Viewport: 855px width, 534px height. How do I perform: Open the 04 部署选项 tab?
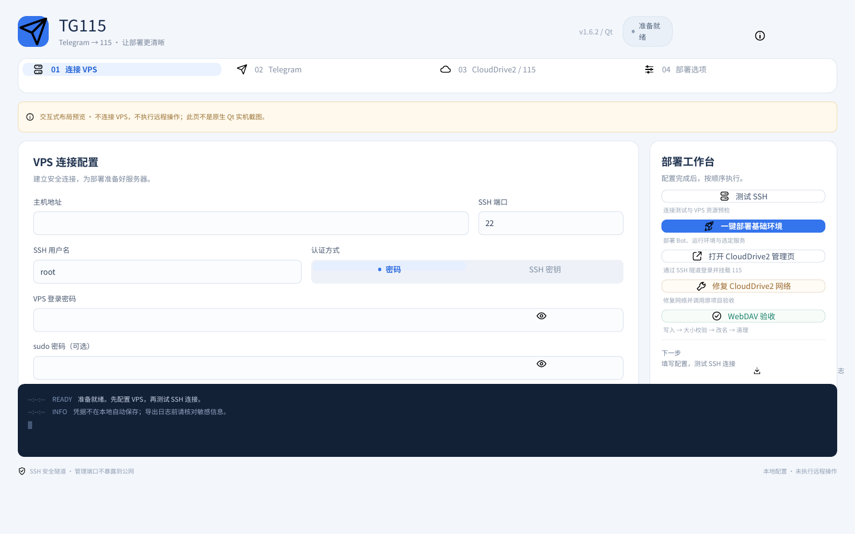(x=733, y=69)
